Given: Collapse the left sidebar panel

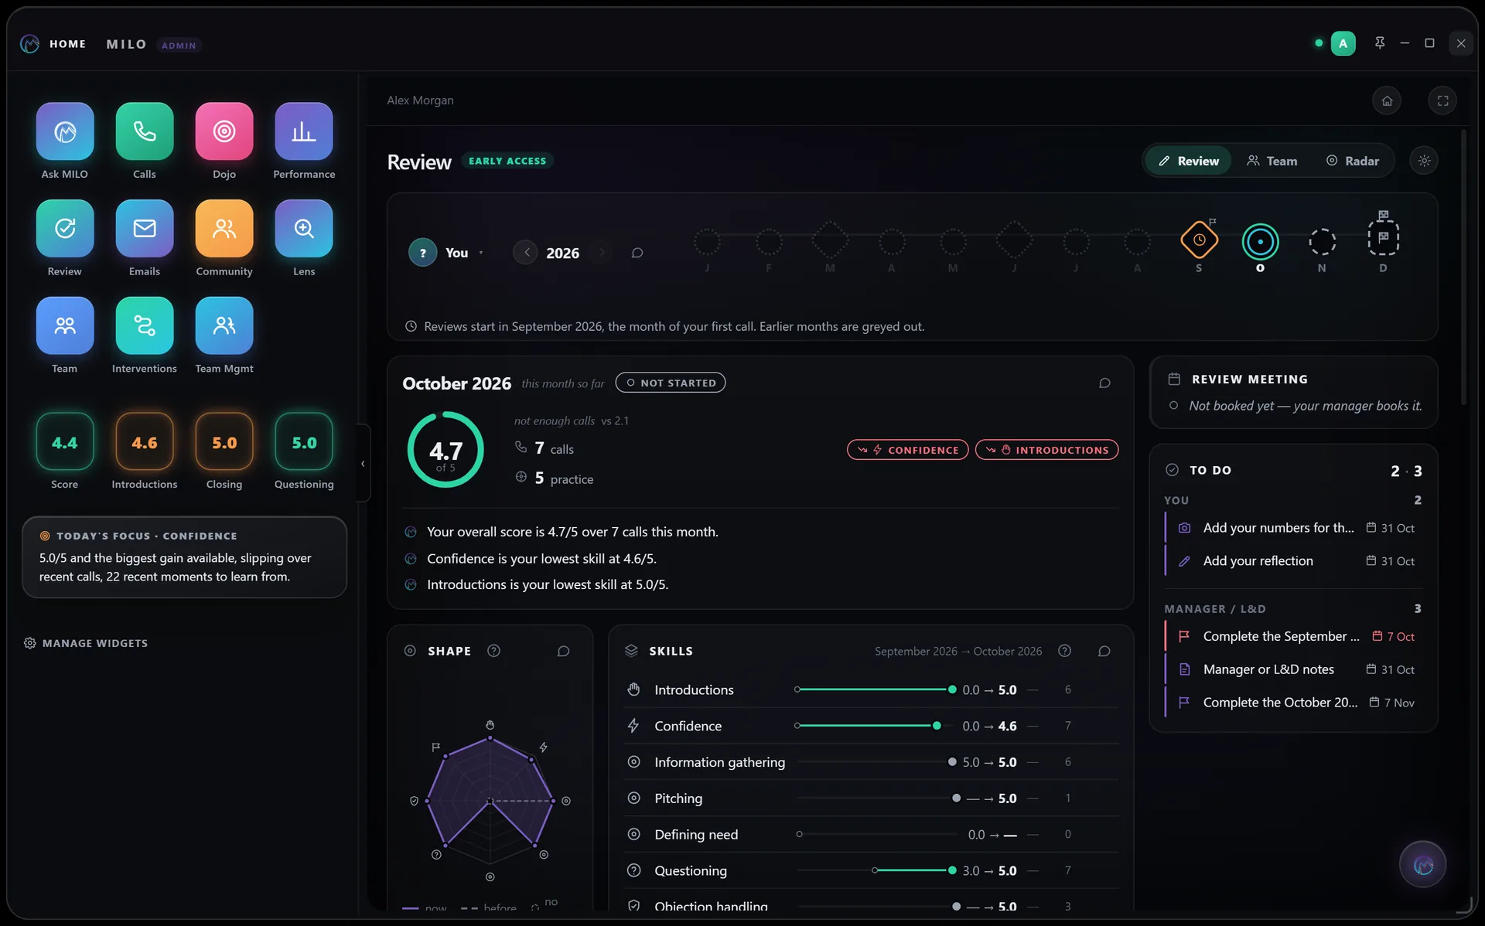Looking at the screenshot, I should [363, 464].
